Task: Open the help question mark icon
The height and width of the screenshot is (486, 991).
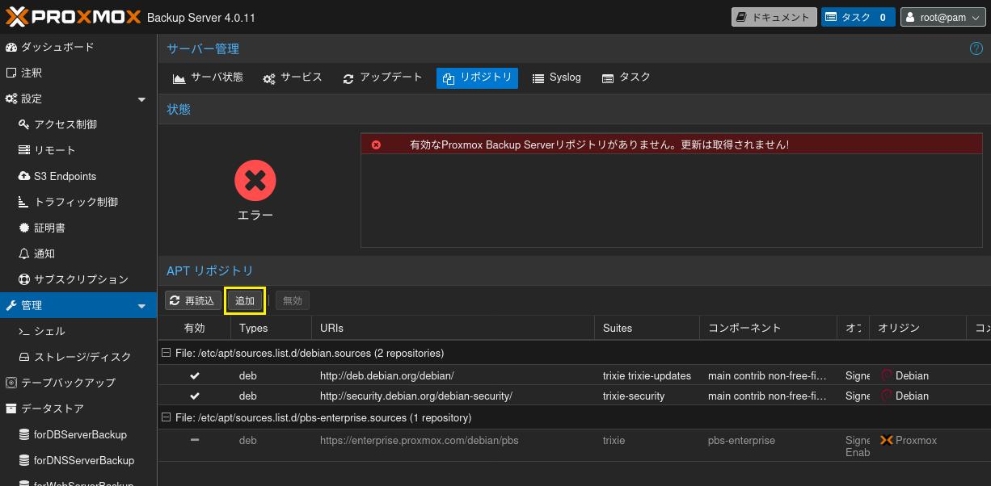Action: click(976, 48)
